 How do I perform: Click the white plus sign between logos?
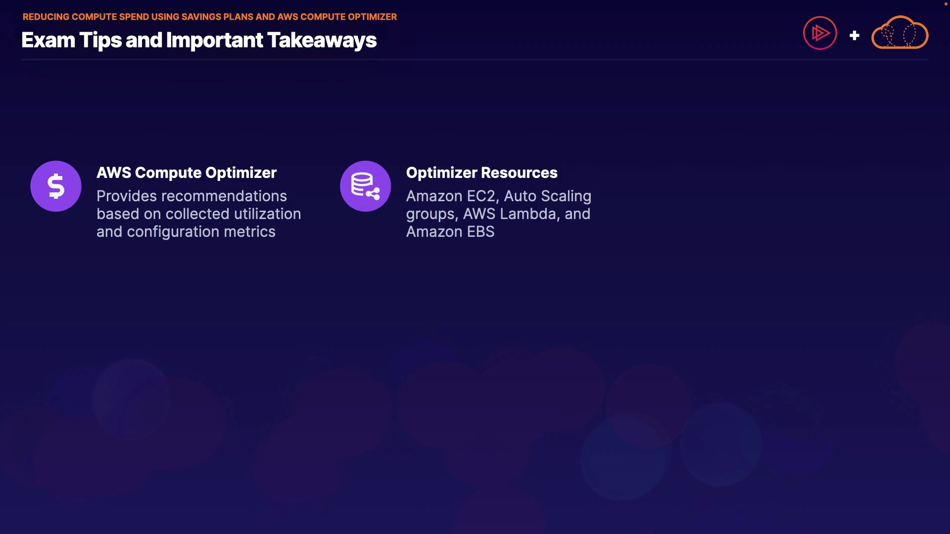(x=855, y=36)
